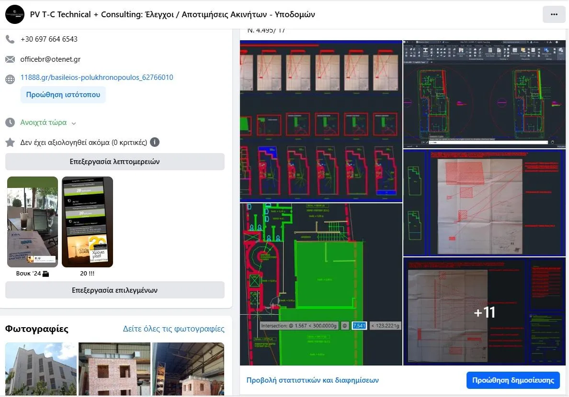569x397 pixels.
Task: Click 'Επεξεργασία επιλεγμένων' button
Action: (x=114, y=290)
